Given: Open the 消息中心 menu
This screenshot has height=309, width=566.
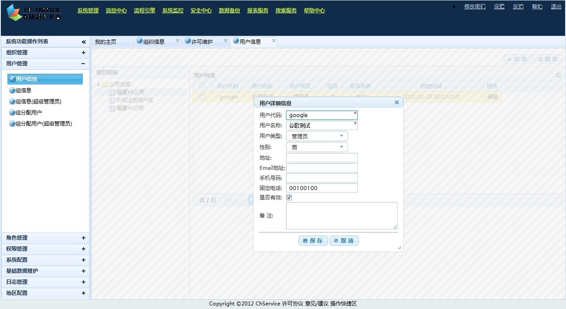Looking at the screenshot, I should [116, 11].
